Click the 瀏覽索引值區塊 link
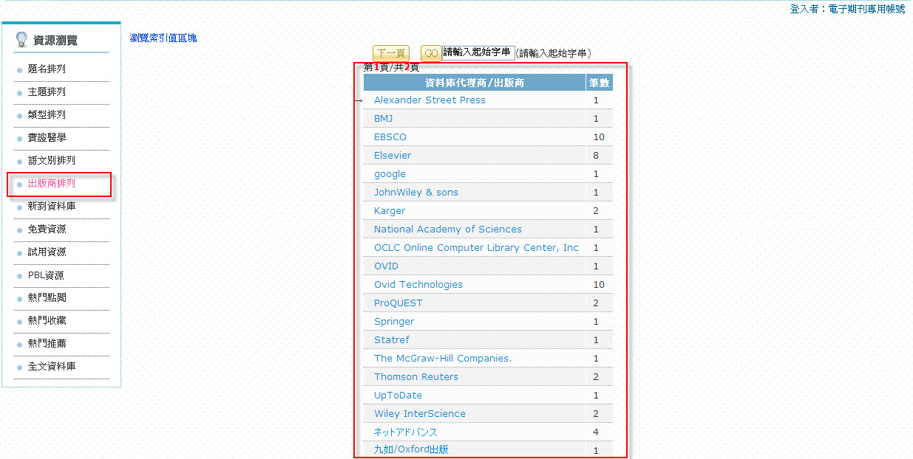 (x=163, y=38)
